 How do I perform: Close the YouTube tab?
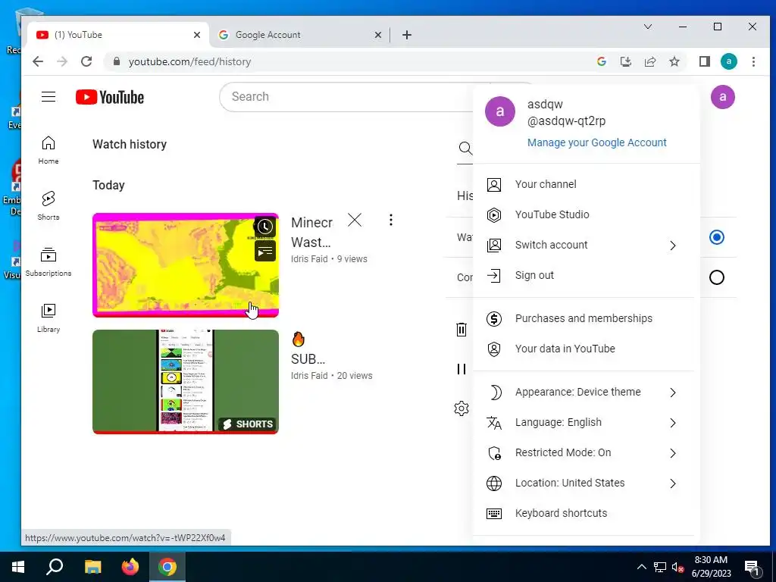click(197, 35)
